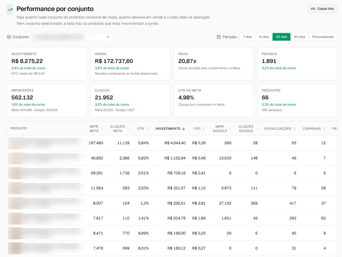Viewport: 342px width, 257px height.
Task: Click the ROAS value 20,87x
Action: [187, 61]
